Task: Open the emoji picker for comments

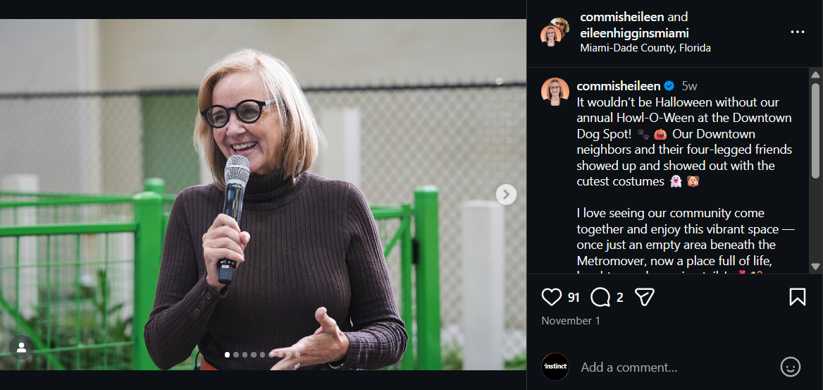Action: 791,367
